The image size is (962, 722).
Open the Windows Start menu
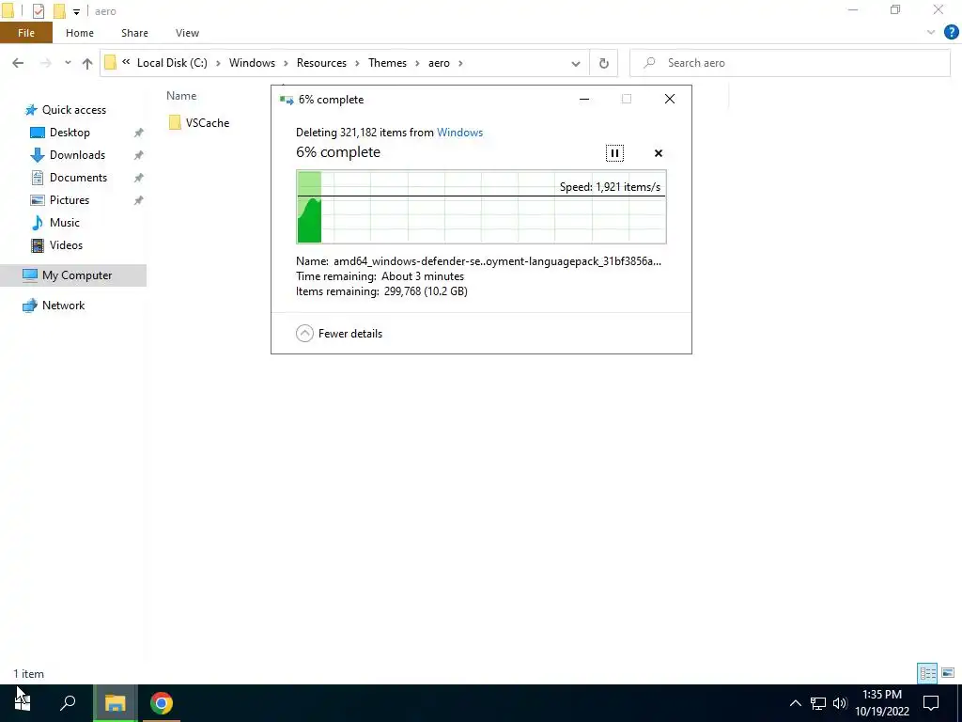23,703
